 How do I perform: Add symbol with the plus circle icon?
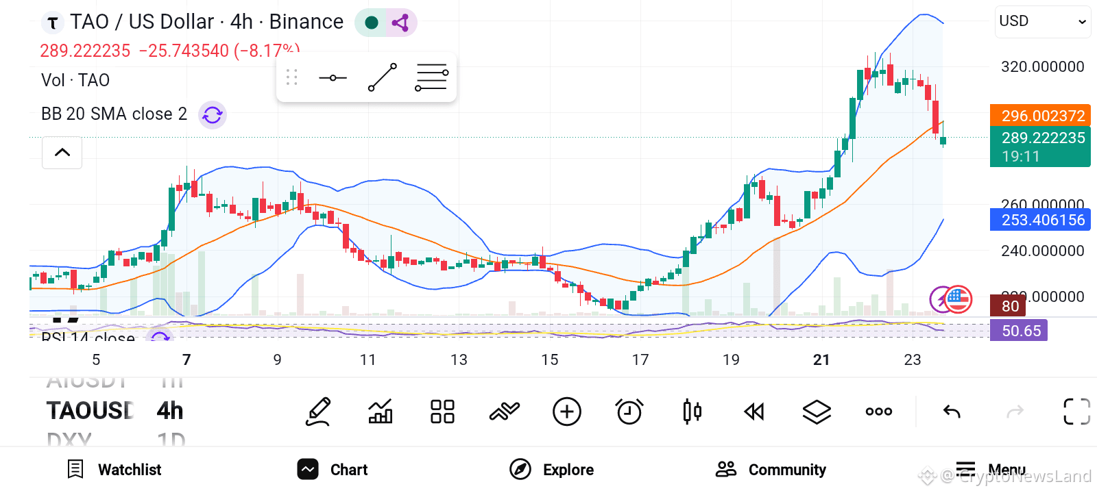click(x=567, y=412)
